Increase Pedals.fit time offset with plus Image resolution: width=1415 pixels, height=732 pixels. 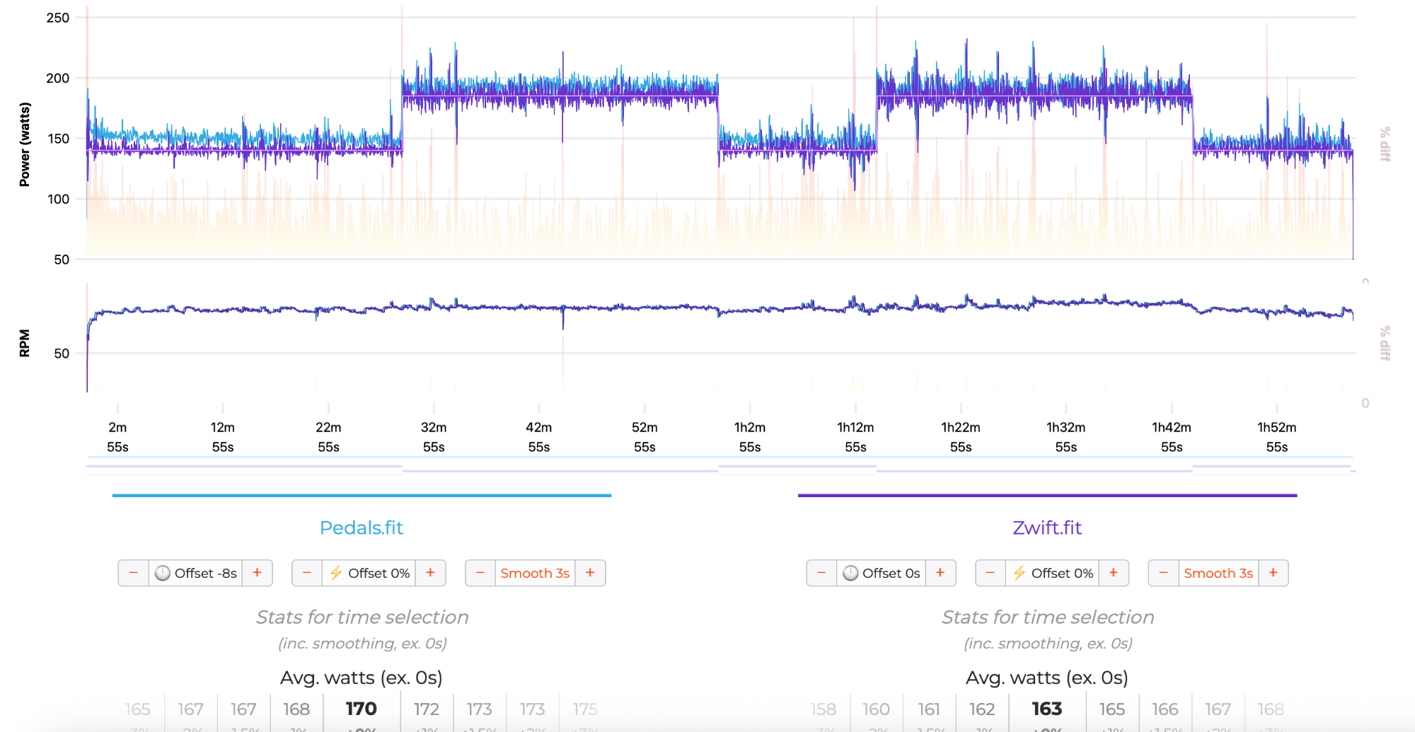(x=258, y=573)
